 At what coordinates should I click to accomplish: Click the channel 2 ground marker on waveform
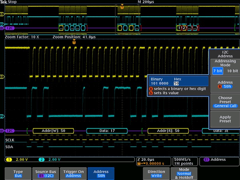tap(2, 116)
